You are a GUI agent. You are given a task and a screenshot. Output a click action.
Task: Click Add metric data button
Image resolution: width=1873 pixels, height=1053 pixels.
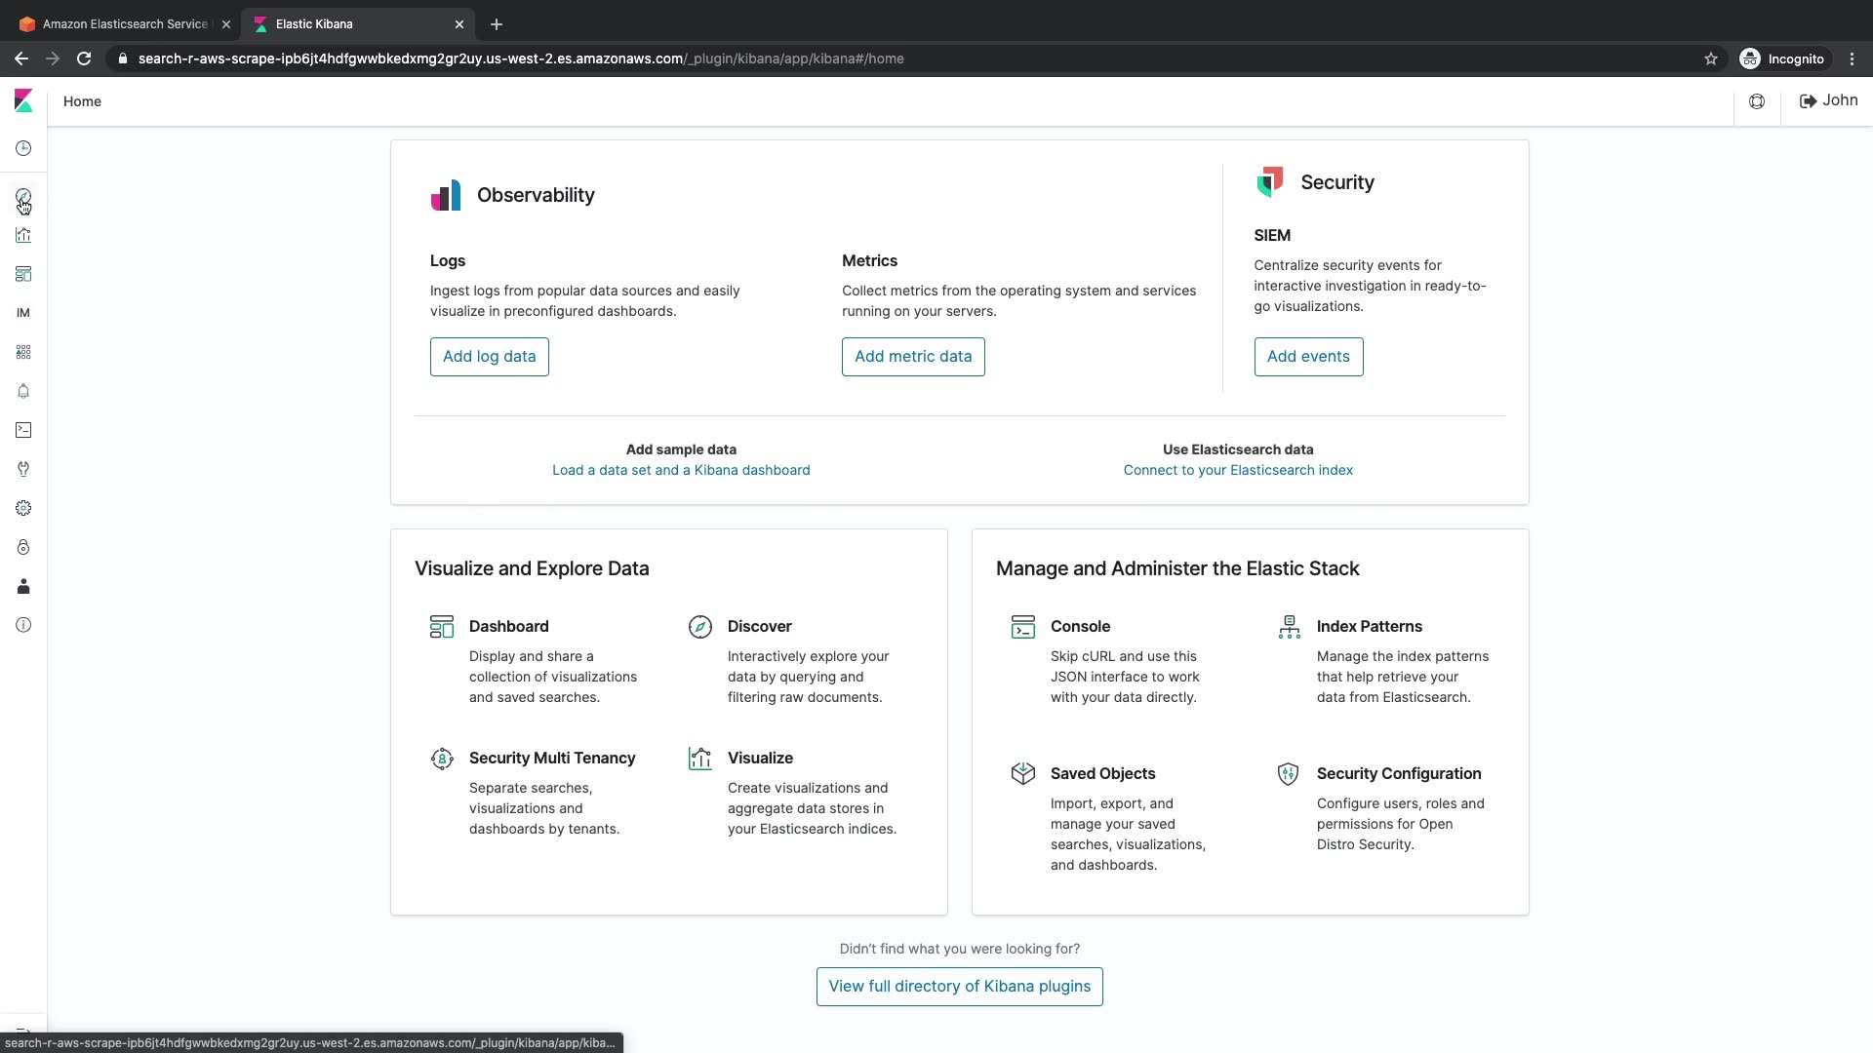913,357
